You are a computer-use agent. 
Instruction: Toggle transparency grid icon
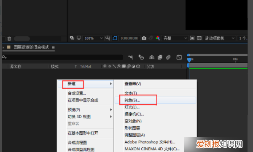pos(199,38)
